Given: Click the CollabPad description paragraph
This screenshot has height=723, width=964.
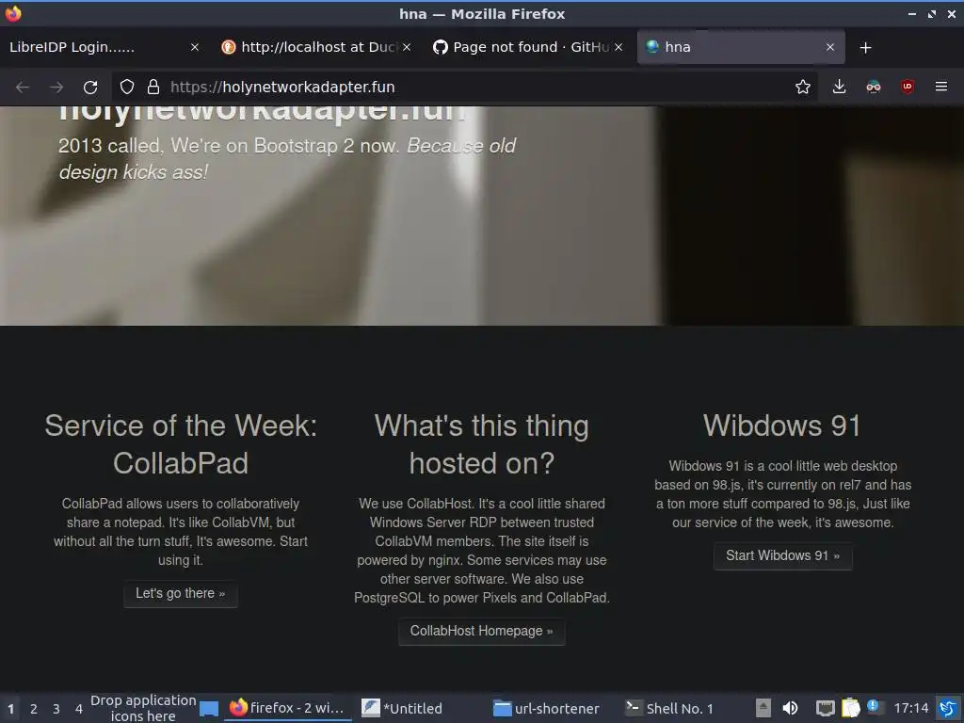Looking at the screenshot, I should tap(181, 532).
